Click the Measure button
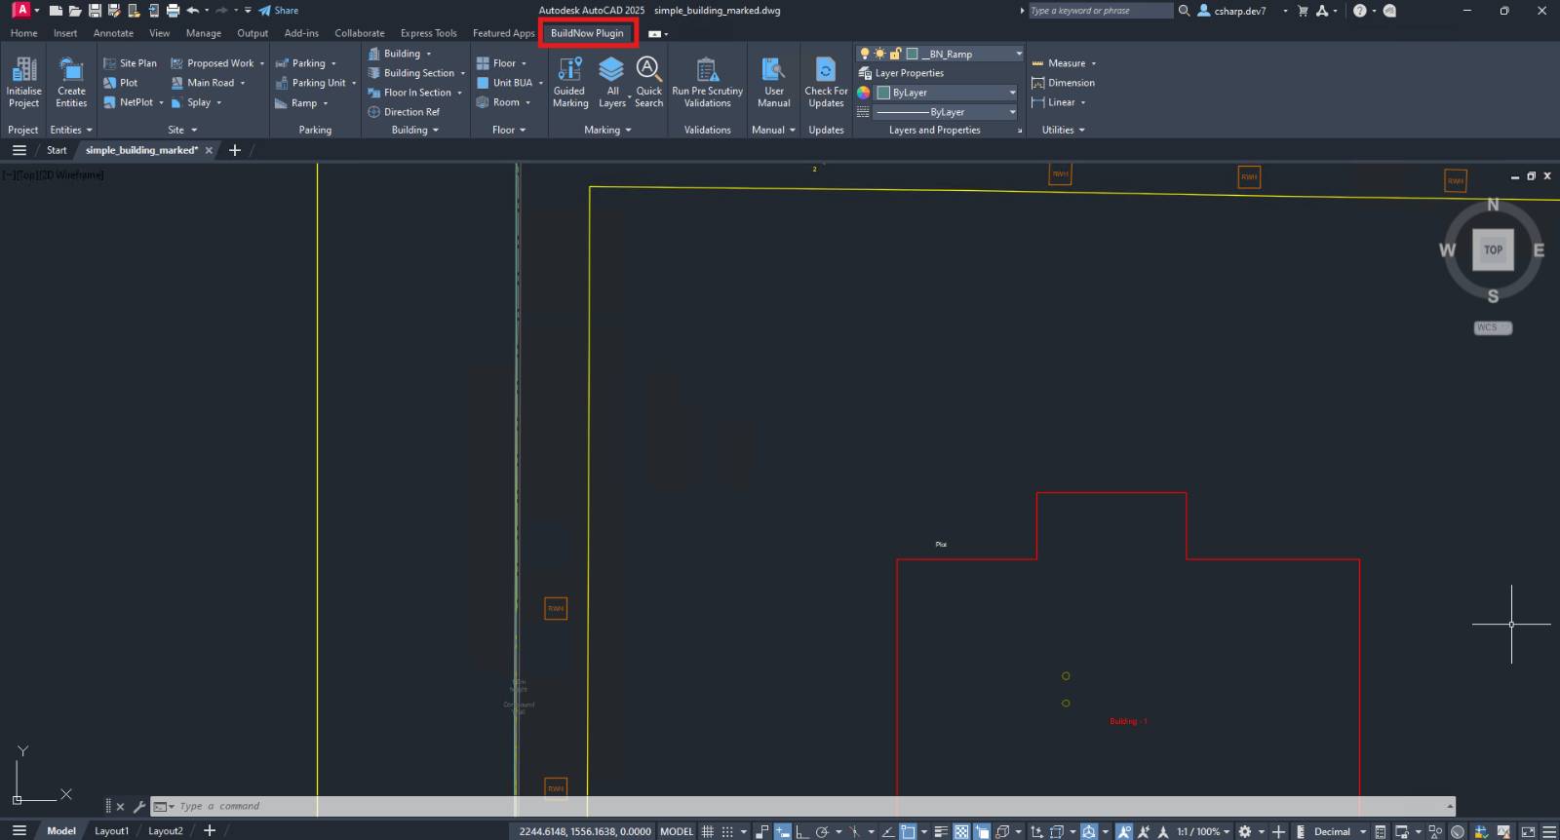This screenshot has width=1560, height=840. point(1059,63)
